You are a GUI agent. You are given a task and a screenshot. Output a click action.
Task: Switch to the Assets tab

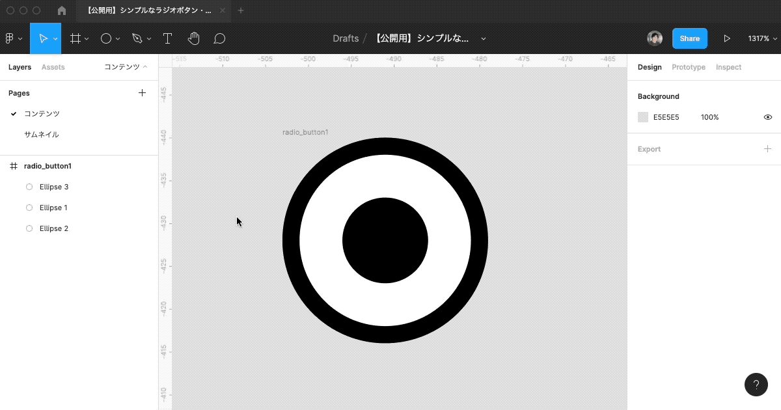click(x=53, y=66)
